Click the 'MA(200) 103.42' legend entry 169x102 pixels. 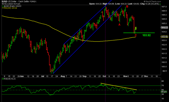9,8
